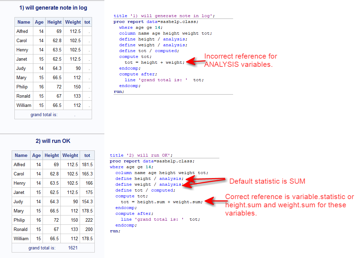Click the tot column header in top table
Viewport: 357px width, 258px height.
(87, 22)
